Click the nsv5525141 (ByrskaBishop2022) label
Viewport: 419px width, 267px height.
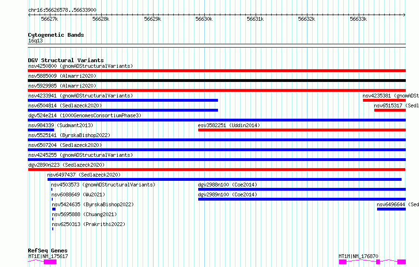pos(69,135)
